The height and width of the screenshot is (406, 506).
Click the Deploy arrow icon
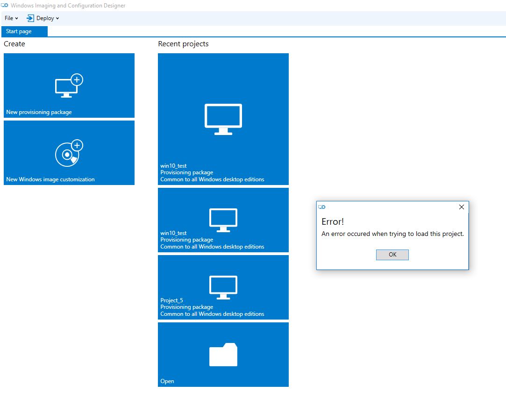30,18
